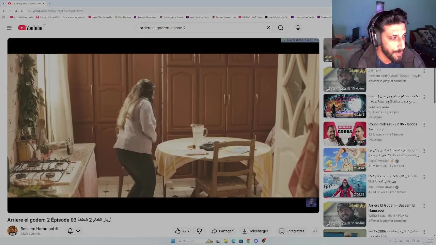Open a new browser tab
Screen dimensions: 436x245
pyautogui.click(x=50, y=3)
